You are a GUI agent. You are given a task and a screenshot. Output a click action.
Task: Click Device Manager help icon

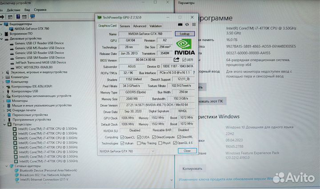coord(18,16)
